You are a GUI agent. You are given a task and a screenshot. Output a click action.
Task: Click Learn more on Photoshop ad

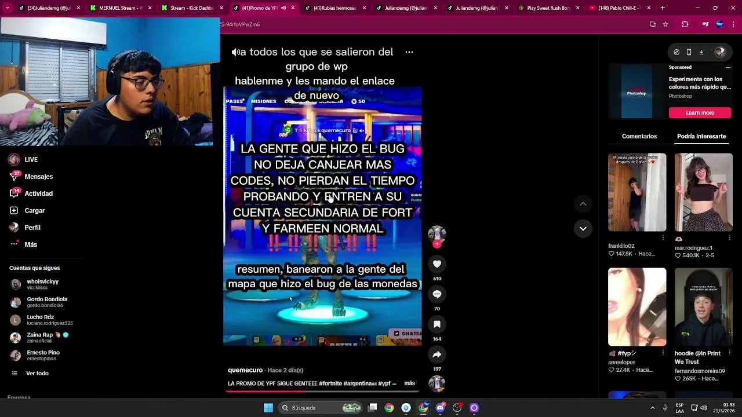700,113
